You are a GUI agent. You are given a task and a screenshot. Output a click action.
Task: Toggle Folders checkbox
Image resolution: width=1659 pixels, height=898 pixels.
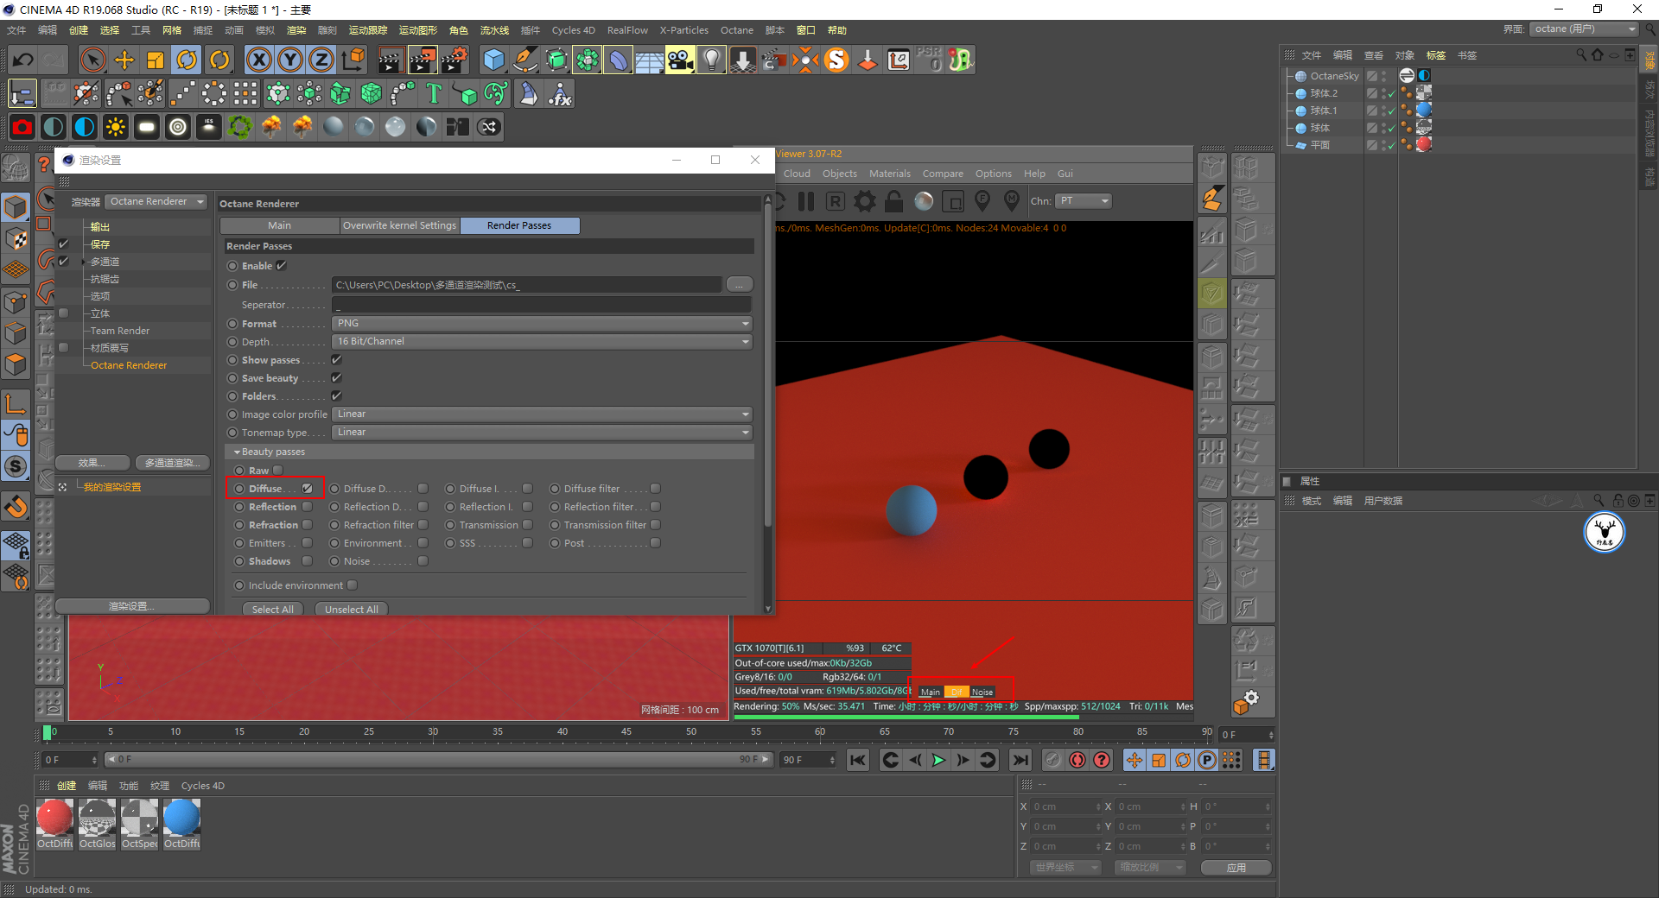pos(337,396)
